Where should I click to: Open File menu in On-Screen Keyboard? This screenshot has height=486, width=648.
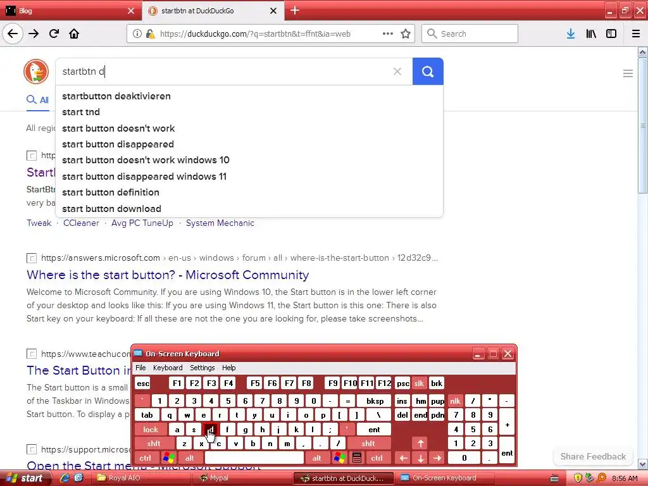[140, 368]
